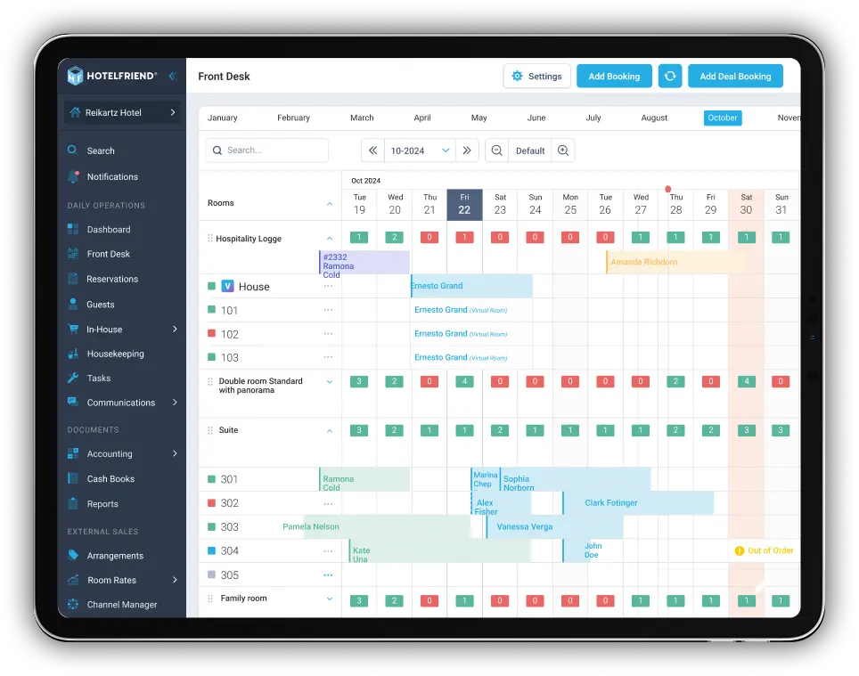This screenshot has height=676, width=859.
Task: Open Kate Una booking in 304
Action: coord(440,551)
